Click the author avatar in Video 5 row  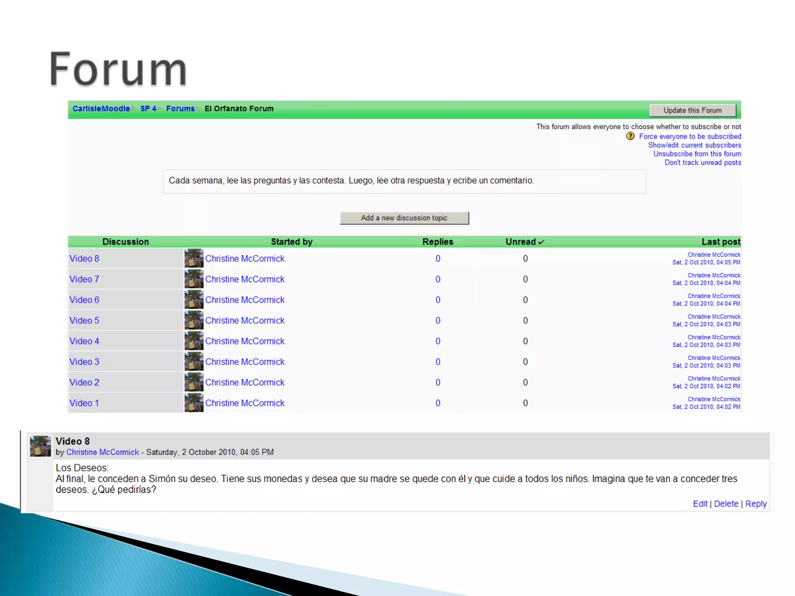click(194, 321)
